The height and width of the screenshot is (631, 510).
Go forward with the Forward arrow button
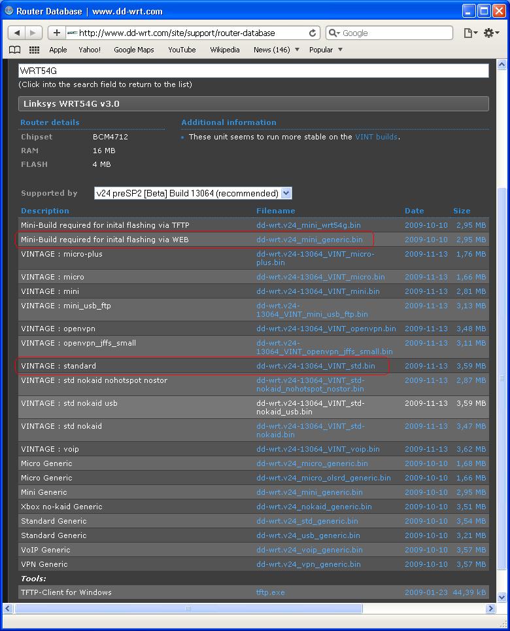[x=33, y=33]
